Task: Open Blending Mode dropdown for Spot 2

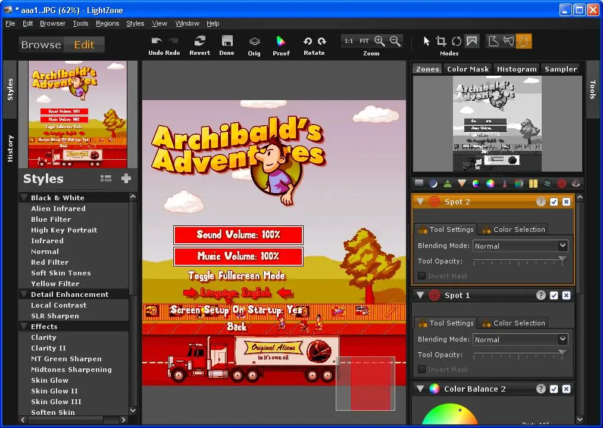Action: click(520, 246)
